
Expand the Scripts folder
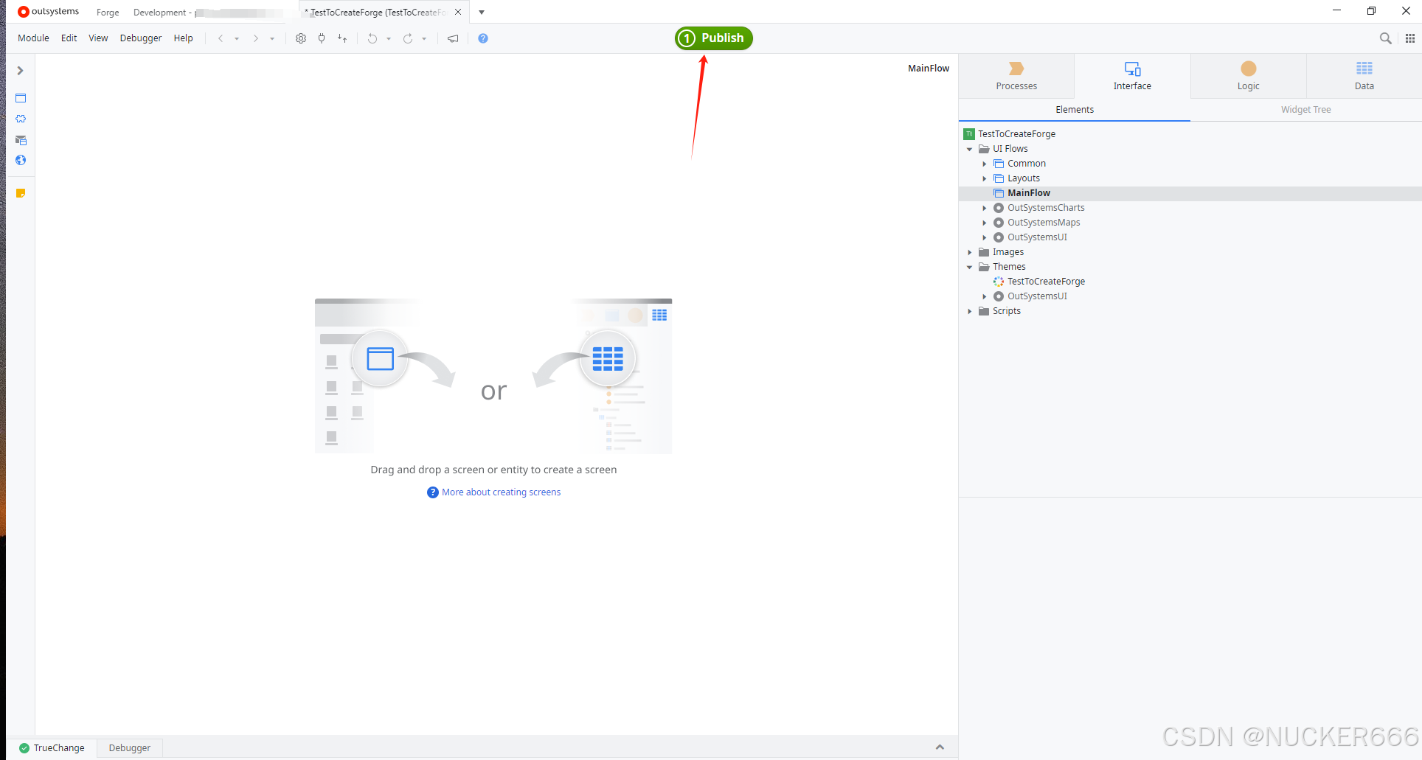(x=969, y=311)
